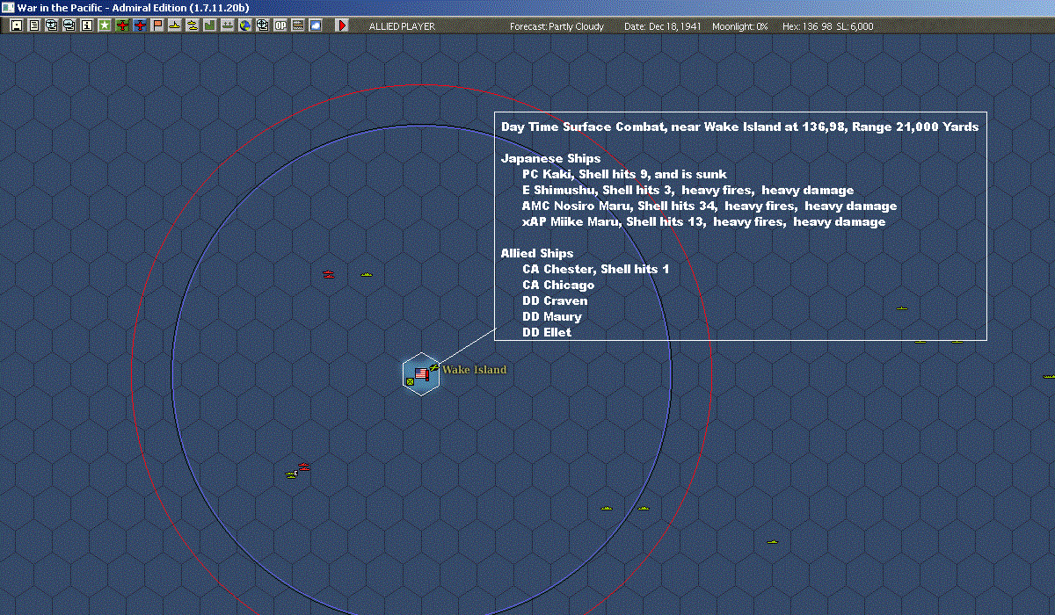Open the information 'i' toolbar icon
This screenshot has width=1055, height=615.
pos(86,25)
